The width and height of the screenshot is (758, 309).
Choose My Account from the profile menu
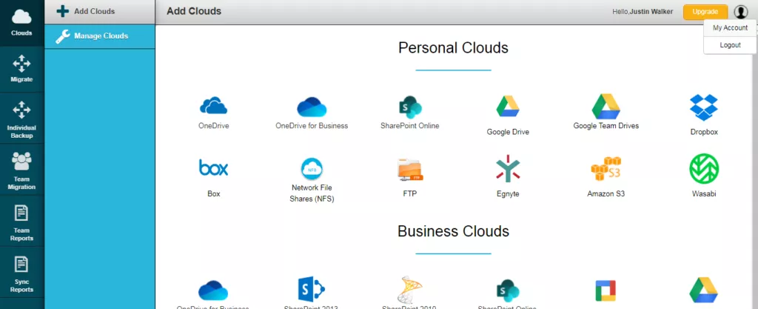click(730, 28)
